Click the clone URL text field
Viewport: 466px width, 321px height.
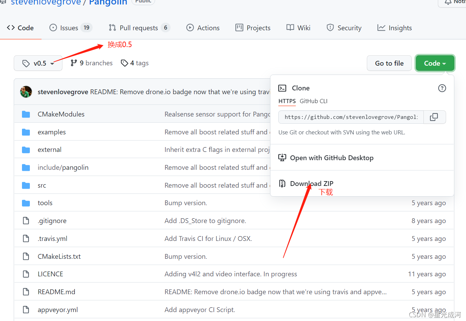[x=351, y=117]
